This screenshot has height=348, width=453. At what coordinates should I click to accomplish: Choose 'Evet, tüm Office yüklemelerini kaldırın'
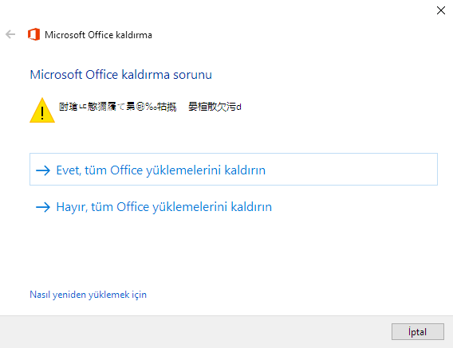coord(234,170)
